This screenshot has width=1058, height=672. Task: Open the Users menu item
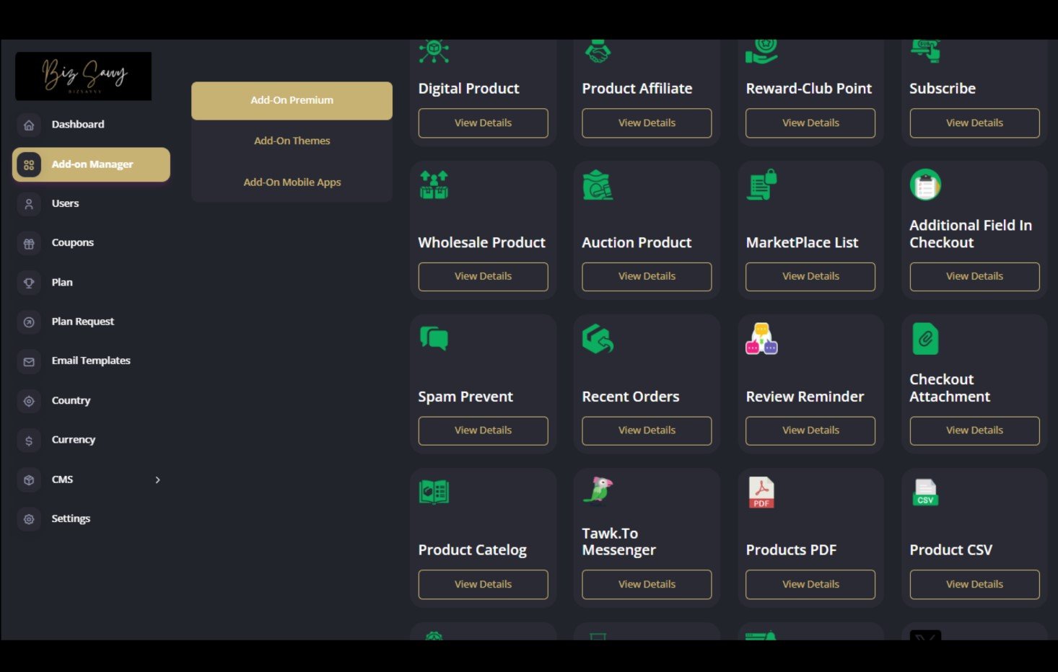click(x=65, y=204)
